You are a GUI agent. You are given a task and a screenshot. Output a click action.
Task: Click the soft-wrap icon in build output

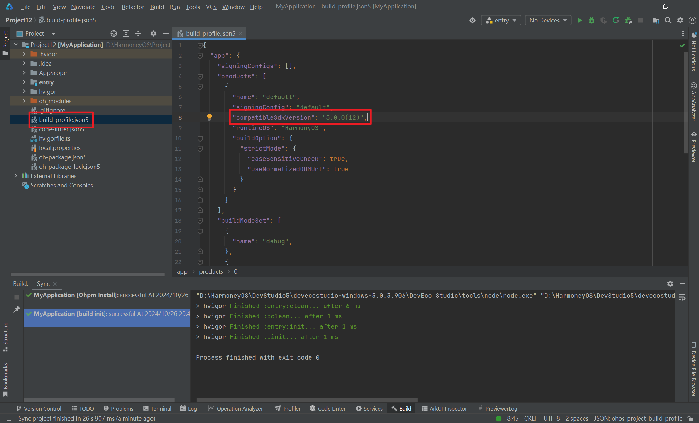click(x=682, y=297)
